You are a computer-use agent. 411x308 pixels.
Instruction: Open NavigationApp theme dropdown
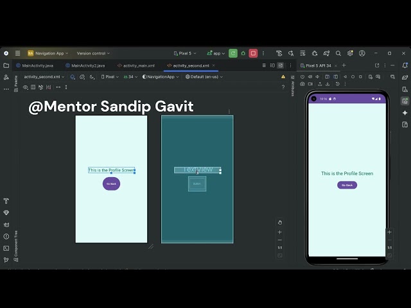[161, 77]
